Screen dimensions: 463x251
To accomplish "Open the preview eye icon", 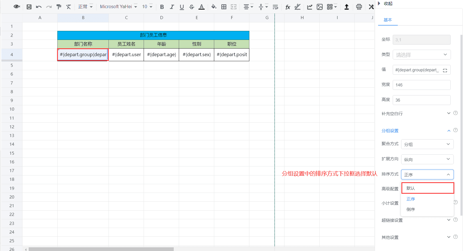I will click(17, 6).
